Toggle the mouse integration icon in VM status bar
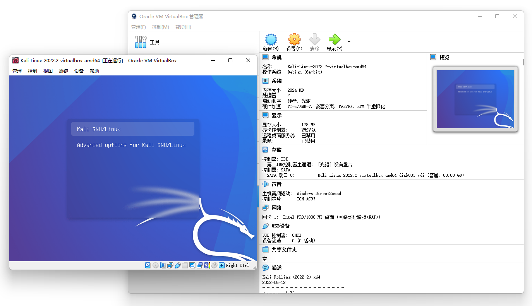This screenshot has height=306, width=532. coord(214,265)
